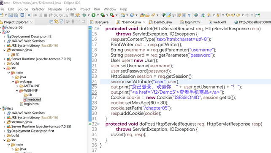This screenshot has height=153, width=271.
Task: Fold the doGet method at line 14
Action: click(x=98, y=29)
